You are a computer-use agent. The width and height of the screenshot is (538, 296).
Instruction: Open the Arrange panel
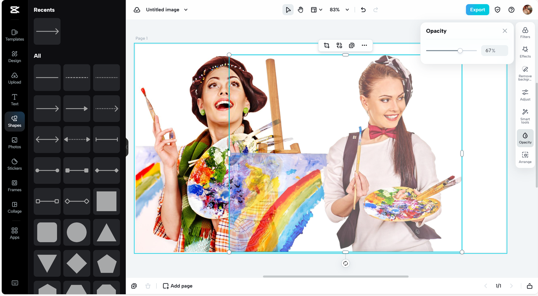[x=525, y=158]
